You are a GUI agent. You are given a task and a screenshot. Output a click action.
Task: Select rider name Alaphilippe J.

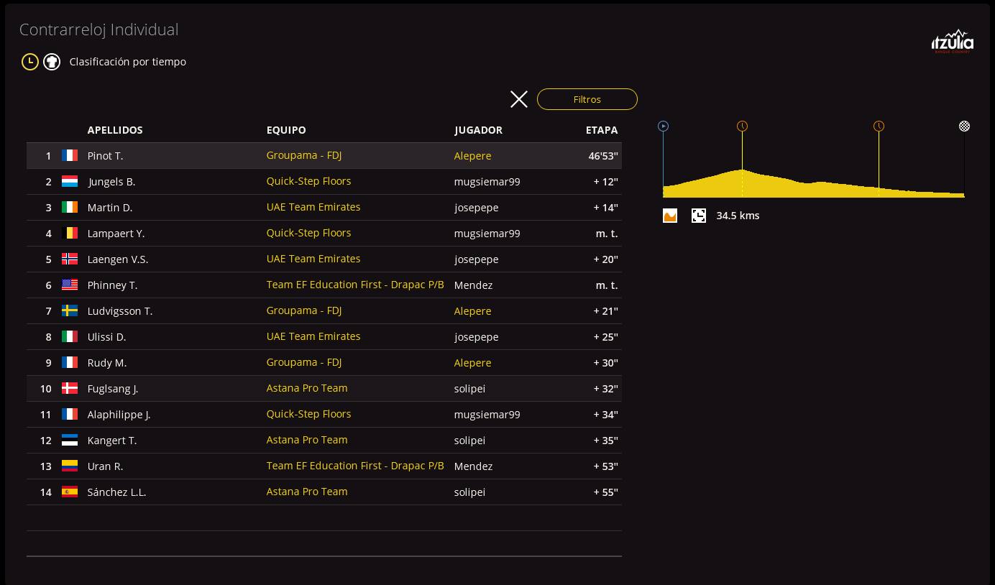119,415
